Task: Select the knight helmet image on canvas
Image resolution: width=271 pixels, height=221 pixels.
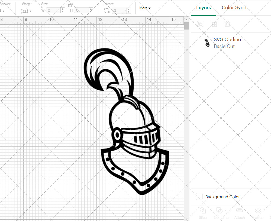Action: pyautogui.click(x=127, y=122)
